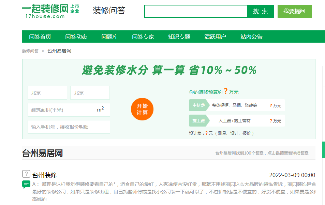This screenshot has height=205, width=325.
Task: Open the 站内公告 menu item
Action: [x=251, y=37]
